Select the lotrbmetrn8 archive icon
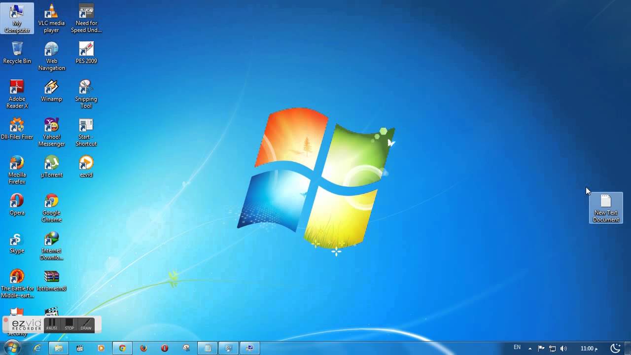631x355 pixels. click(51, 281)
